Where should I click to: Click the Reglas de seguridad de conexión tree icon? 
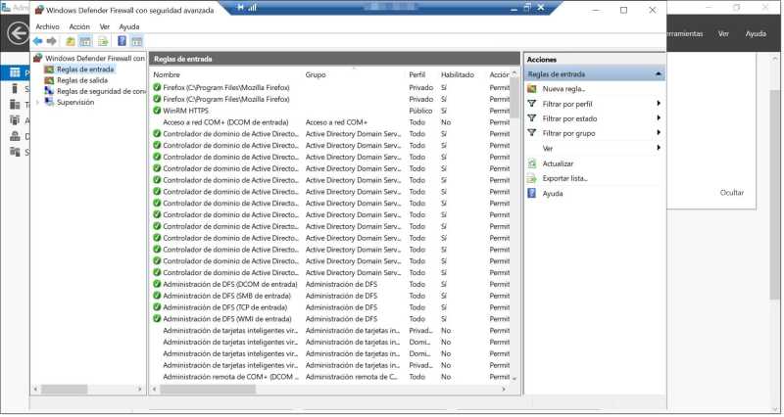click(x=48, y=91)
